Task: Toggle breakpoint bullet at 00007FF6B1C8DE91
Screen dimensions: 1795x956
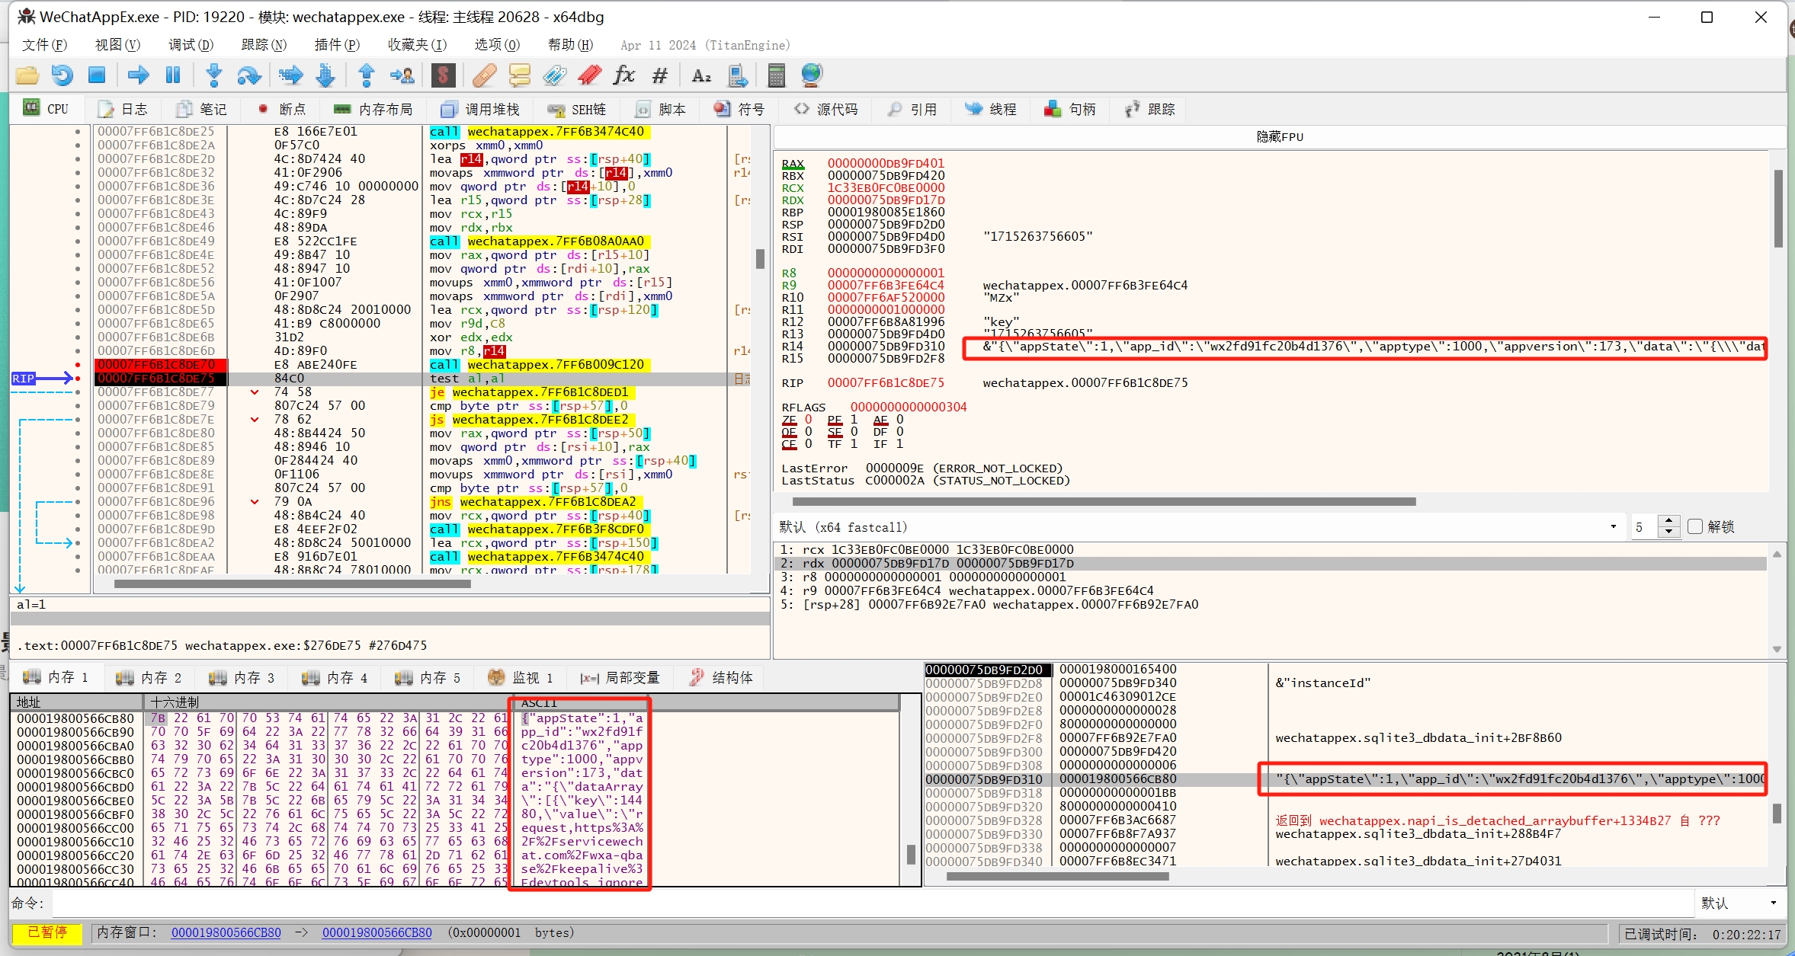Action: pos(78,488)
